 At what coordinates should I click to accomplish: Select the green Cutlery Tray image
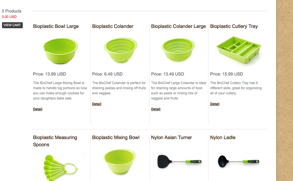pyautogui.click(x=239, y=50)
